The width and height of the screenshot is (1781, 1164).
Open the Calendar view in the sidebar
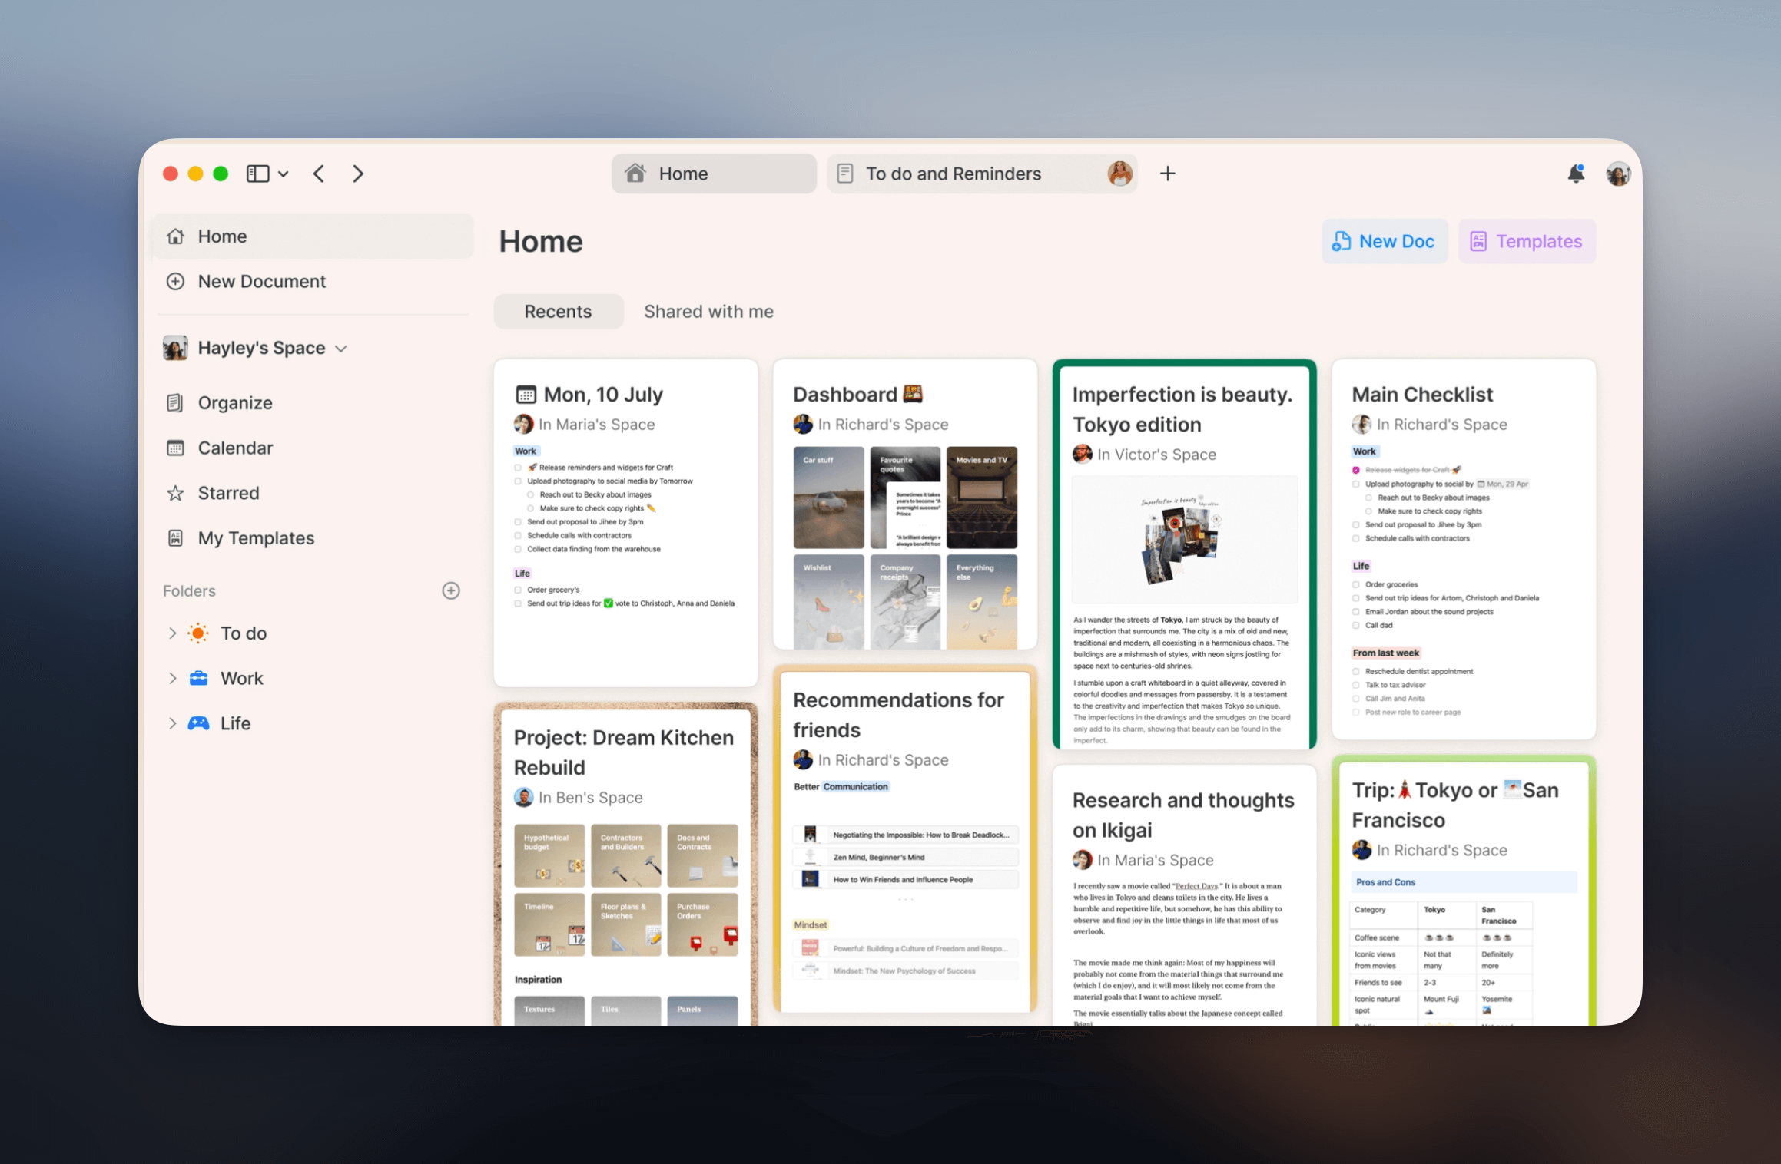click(235, 448)
